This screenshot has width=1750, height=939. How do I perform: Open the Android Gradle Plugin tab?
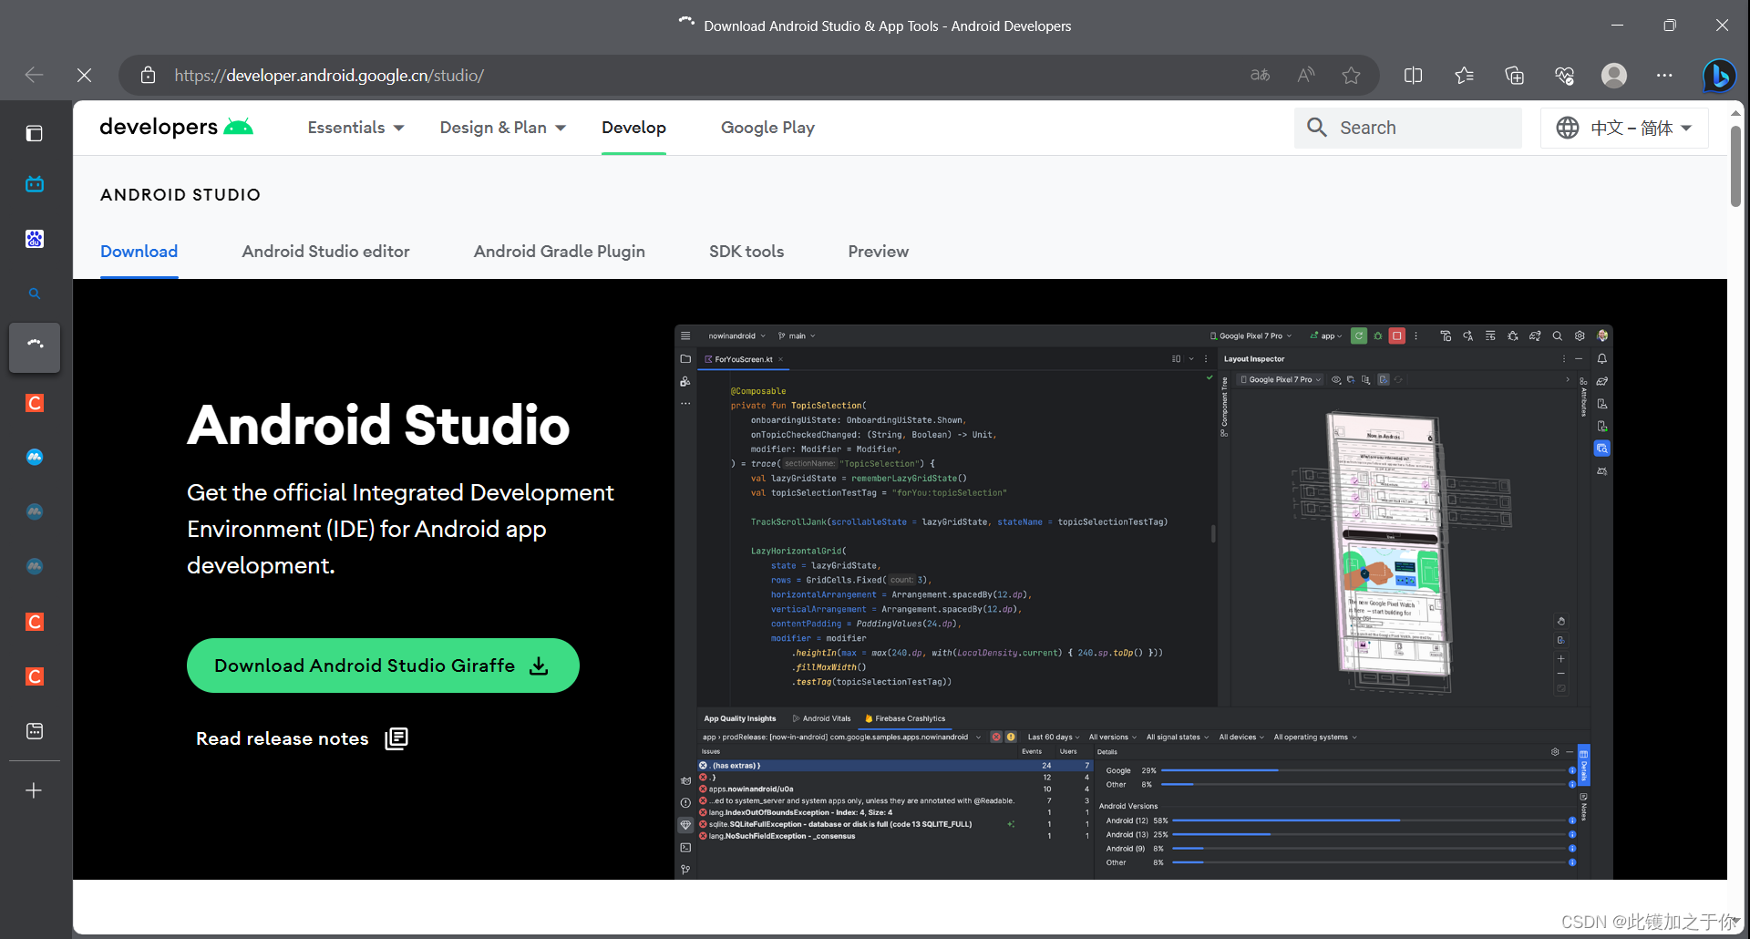click(x=559, y=252)
